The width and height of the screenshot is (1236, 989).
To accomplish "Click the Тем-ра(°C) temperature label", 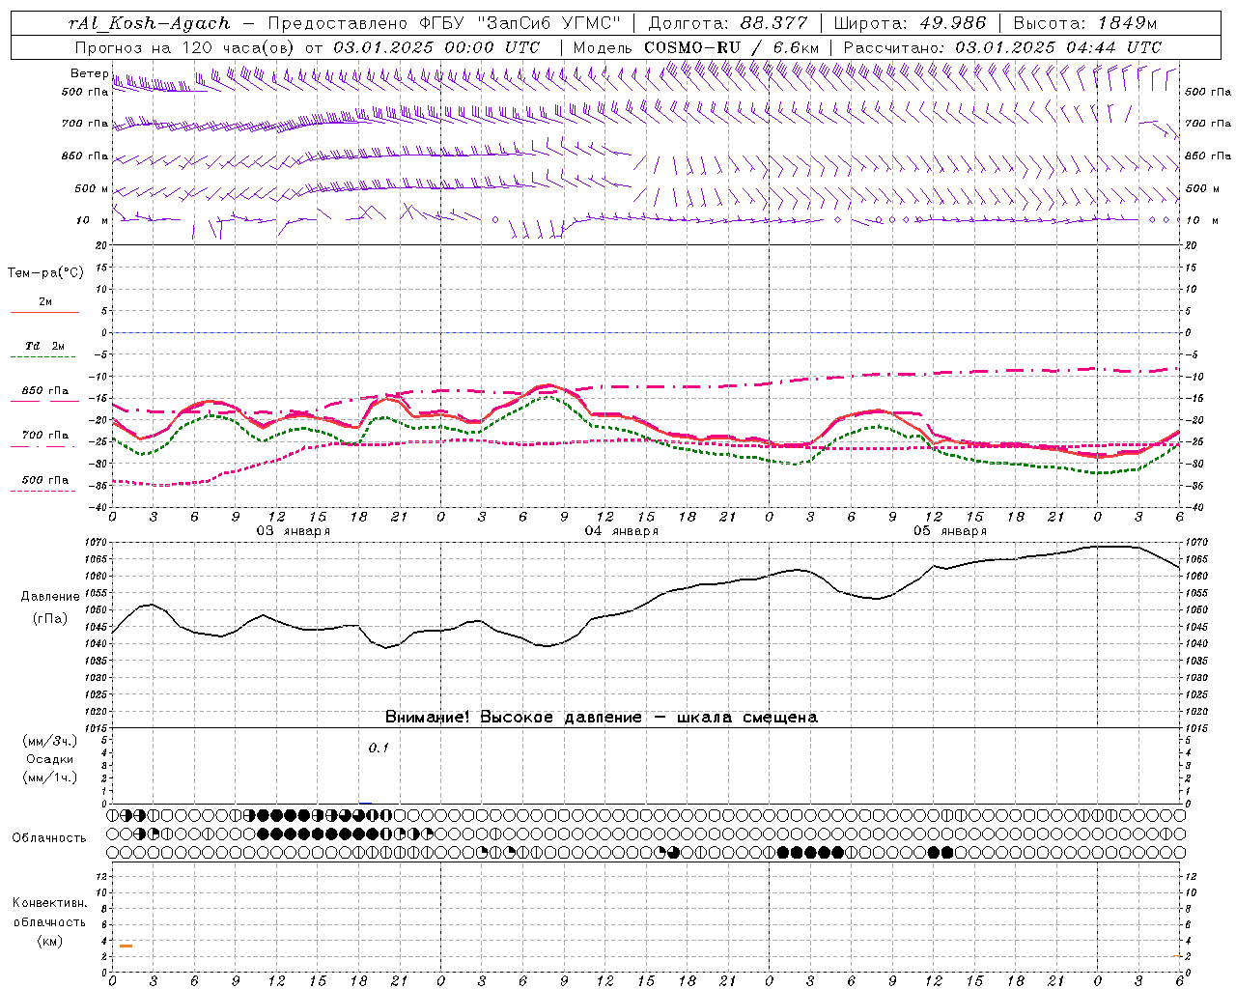I will click(x=45, y=273).
